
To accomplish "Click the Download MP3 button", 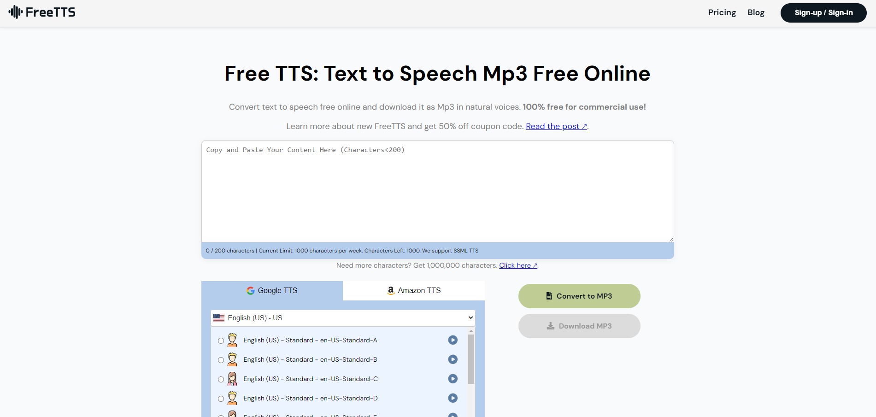I will pyautogui.click(x=579, y=326).
